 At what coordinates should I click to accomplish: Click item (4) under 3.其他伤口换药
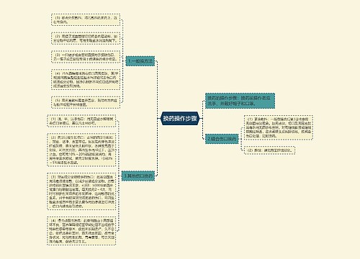[81, 231]
